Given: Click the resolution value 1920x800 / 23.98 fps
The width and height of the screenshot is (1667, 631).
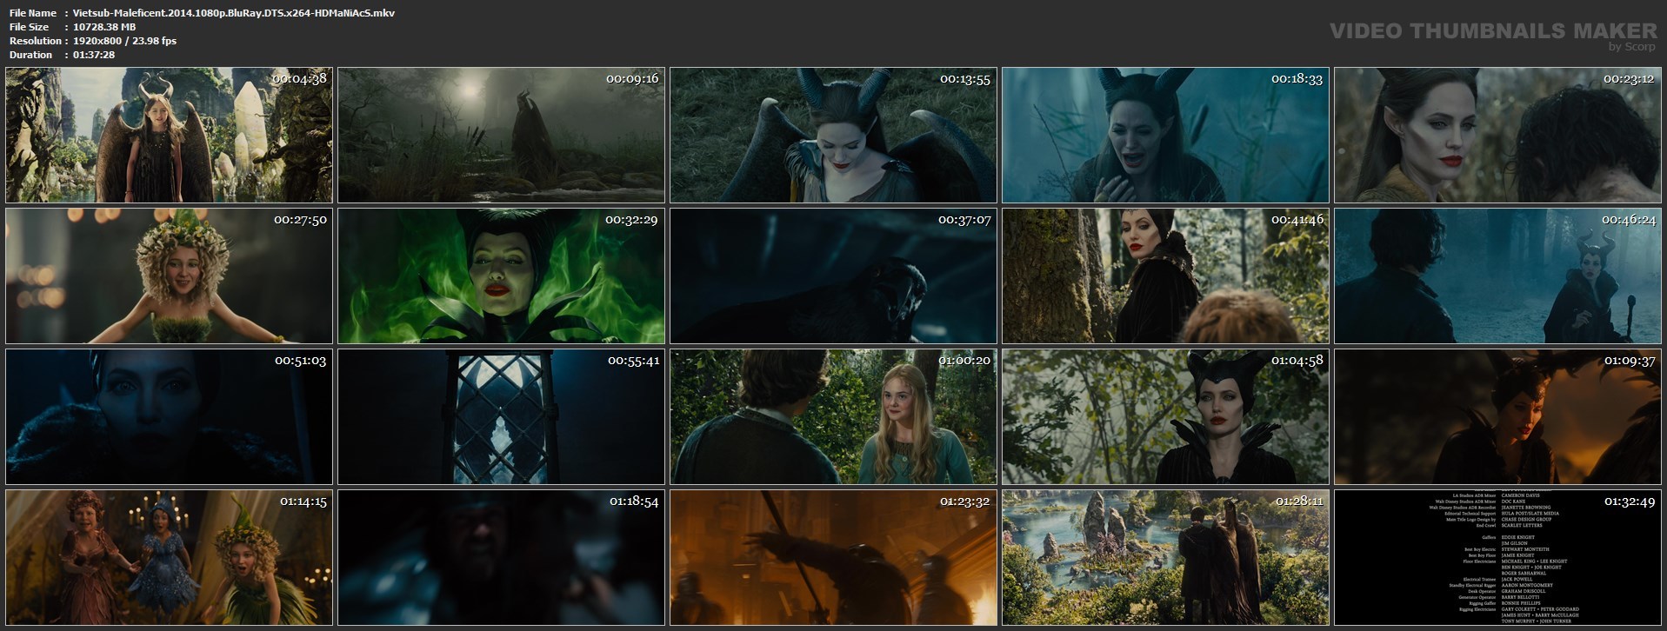Looking at the screenshot, I should (124, 41).
